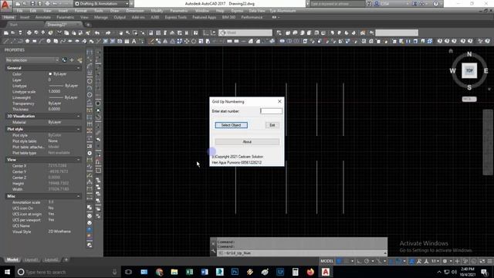Viewport: 494px width, 278px height.
Task: Open the Modify menu in menu bar
Action: [157, 11]
